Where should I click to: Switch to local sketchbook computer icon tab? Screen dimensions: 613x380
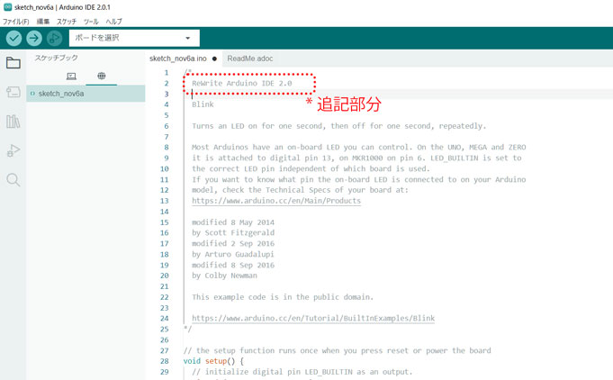pyautogui.click(x=71, y=76)
